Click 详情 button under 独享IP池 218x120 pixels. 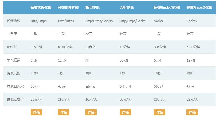tap(91, 112)
